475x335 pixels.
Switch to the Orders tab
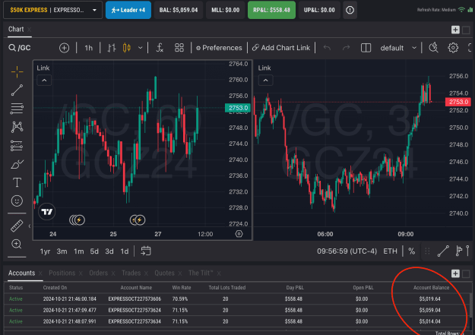(99, 273)
